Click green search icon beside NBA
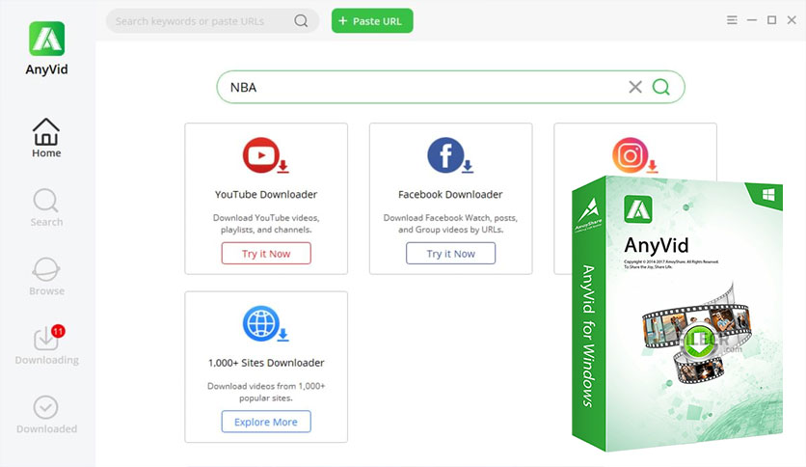806x467 pixels. [x=661, y=87]
